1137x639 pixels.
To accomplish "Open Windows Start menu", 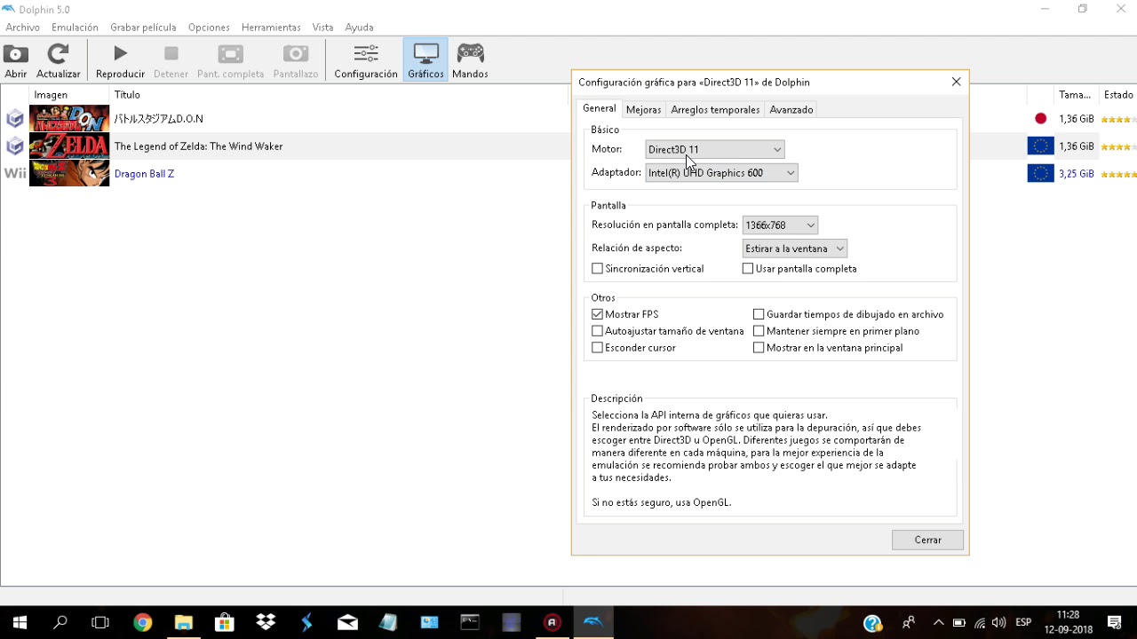I will [20, 622].
